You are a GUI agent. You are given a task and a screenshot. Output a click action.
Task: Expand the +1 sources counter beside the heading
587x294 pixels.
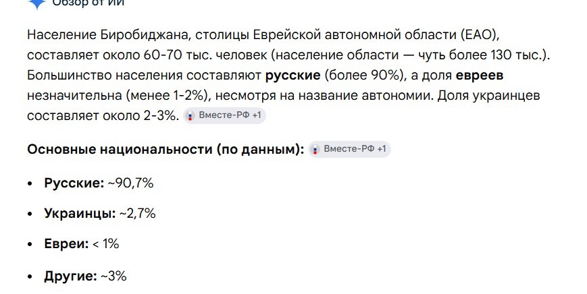point(382,149)
